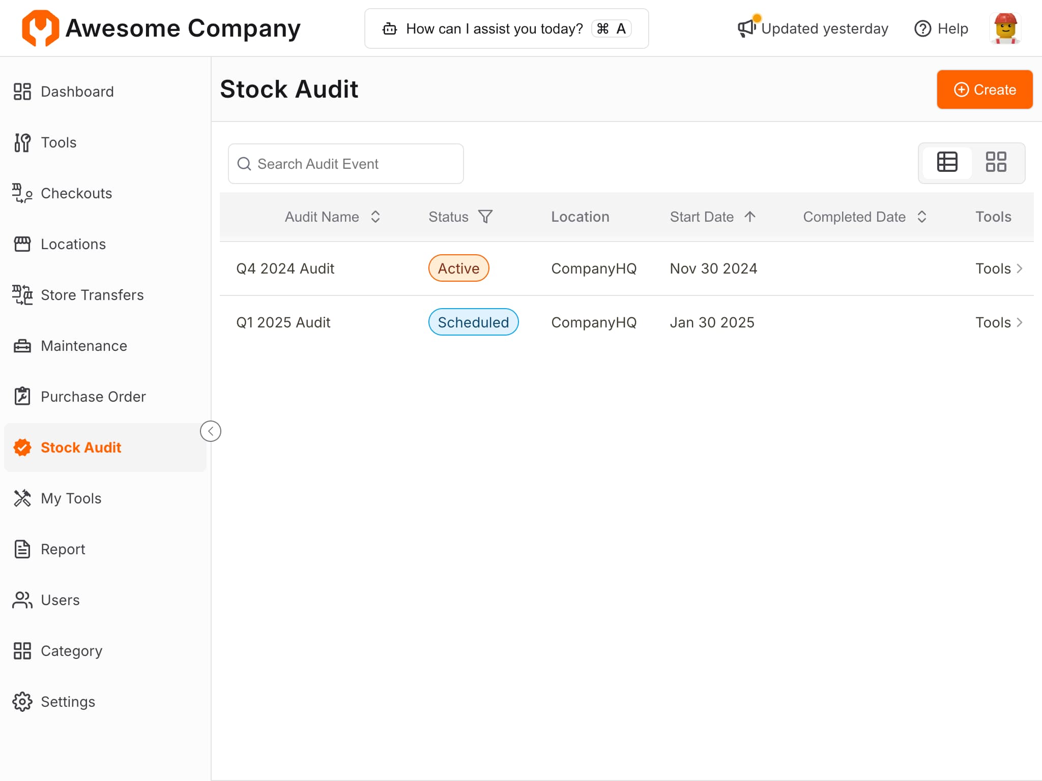Switch to grid card view

(996, 162)
